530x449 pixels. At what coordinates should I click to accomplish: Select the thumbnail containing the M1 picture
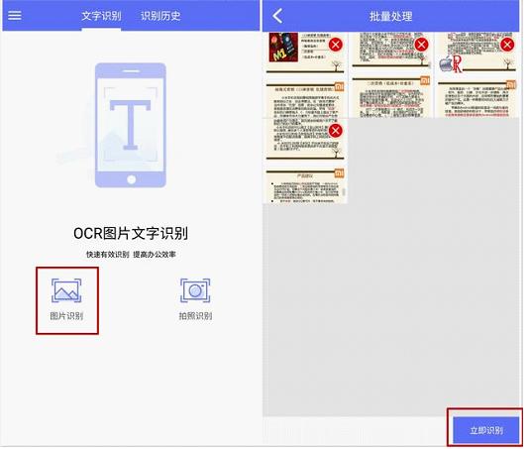pyautogui.click(x=305, y=75)
